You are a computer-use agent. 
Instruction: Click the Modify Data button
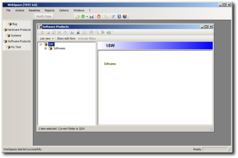pyautogui.click(x=44, y=16)
